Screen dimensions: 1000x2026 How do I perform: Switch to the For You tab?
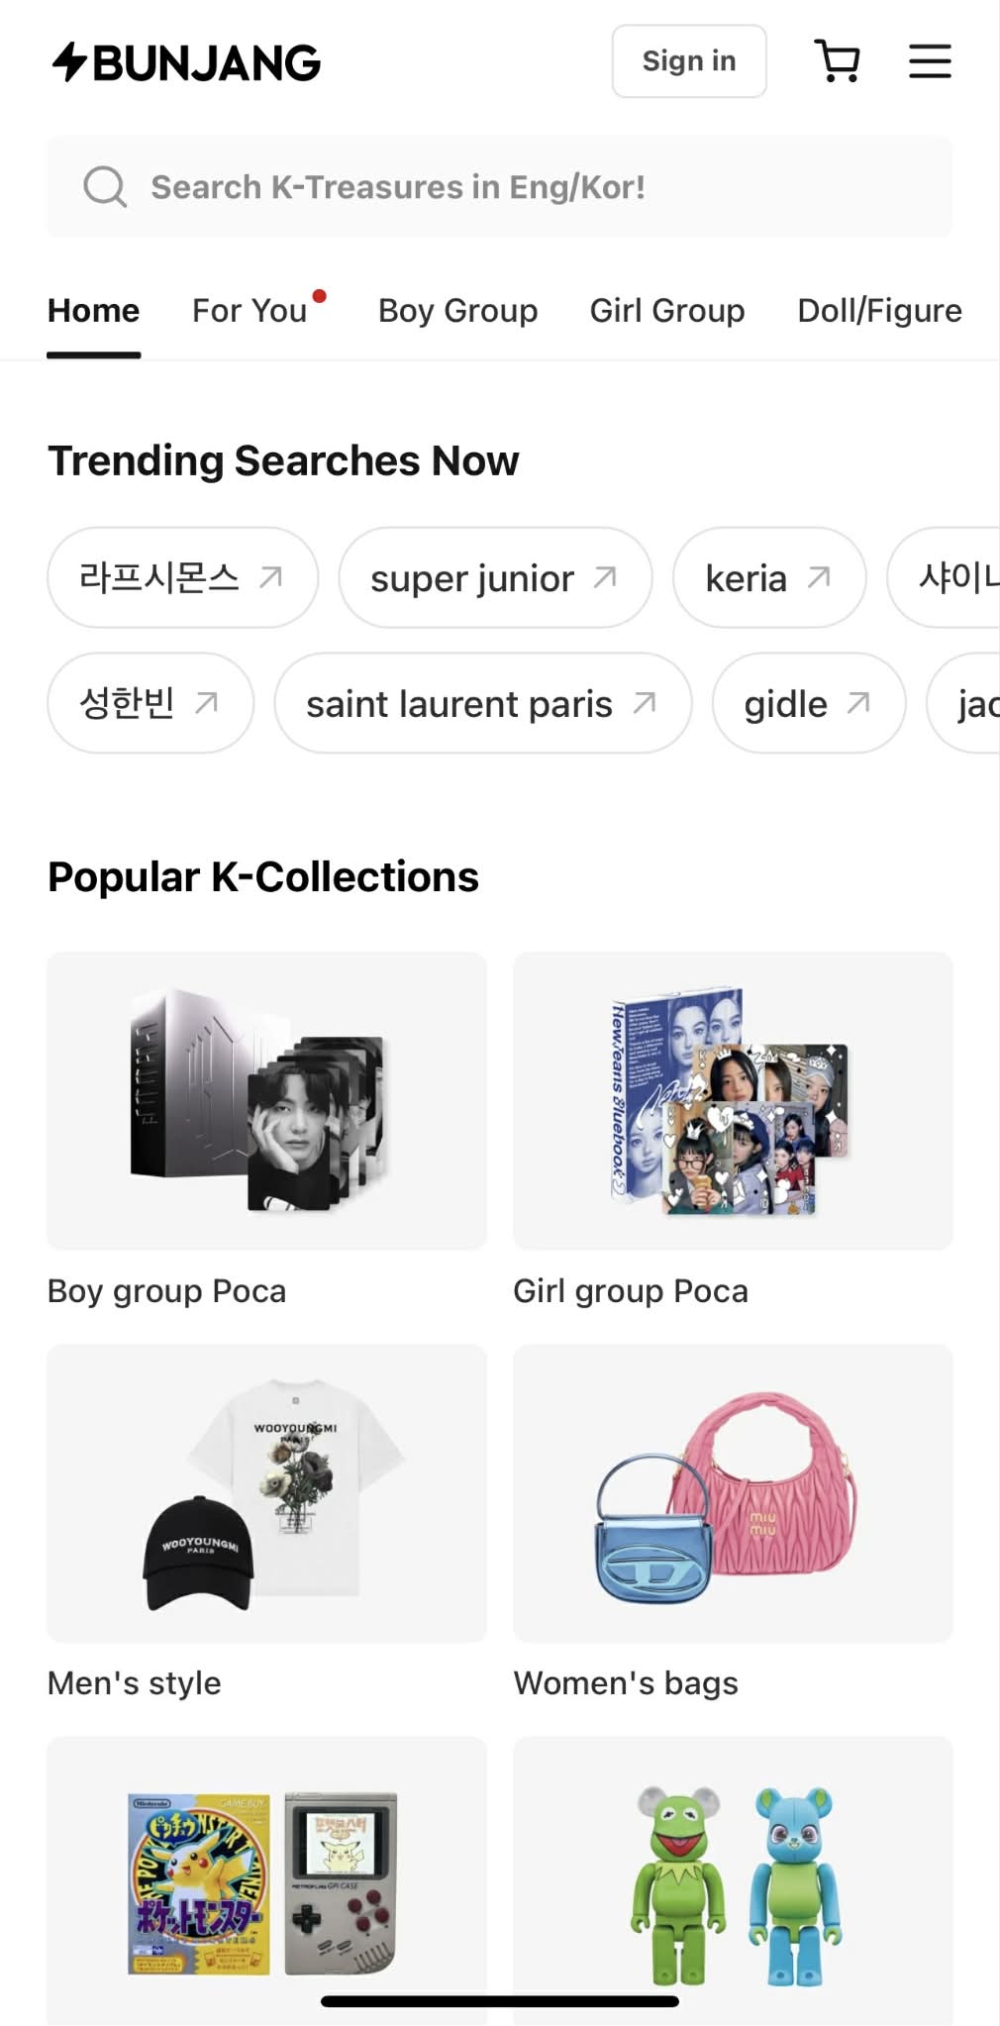coord(250,311)
